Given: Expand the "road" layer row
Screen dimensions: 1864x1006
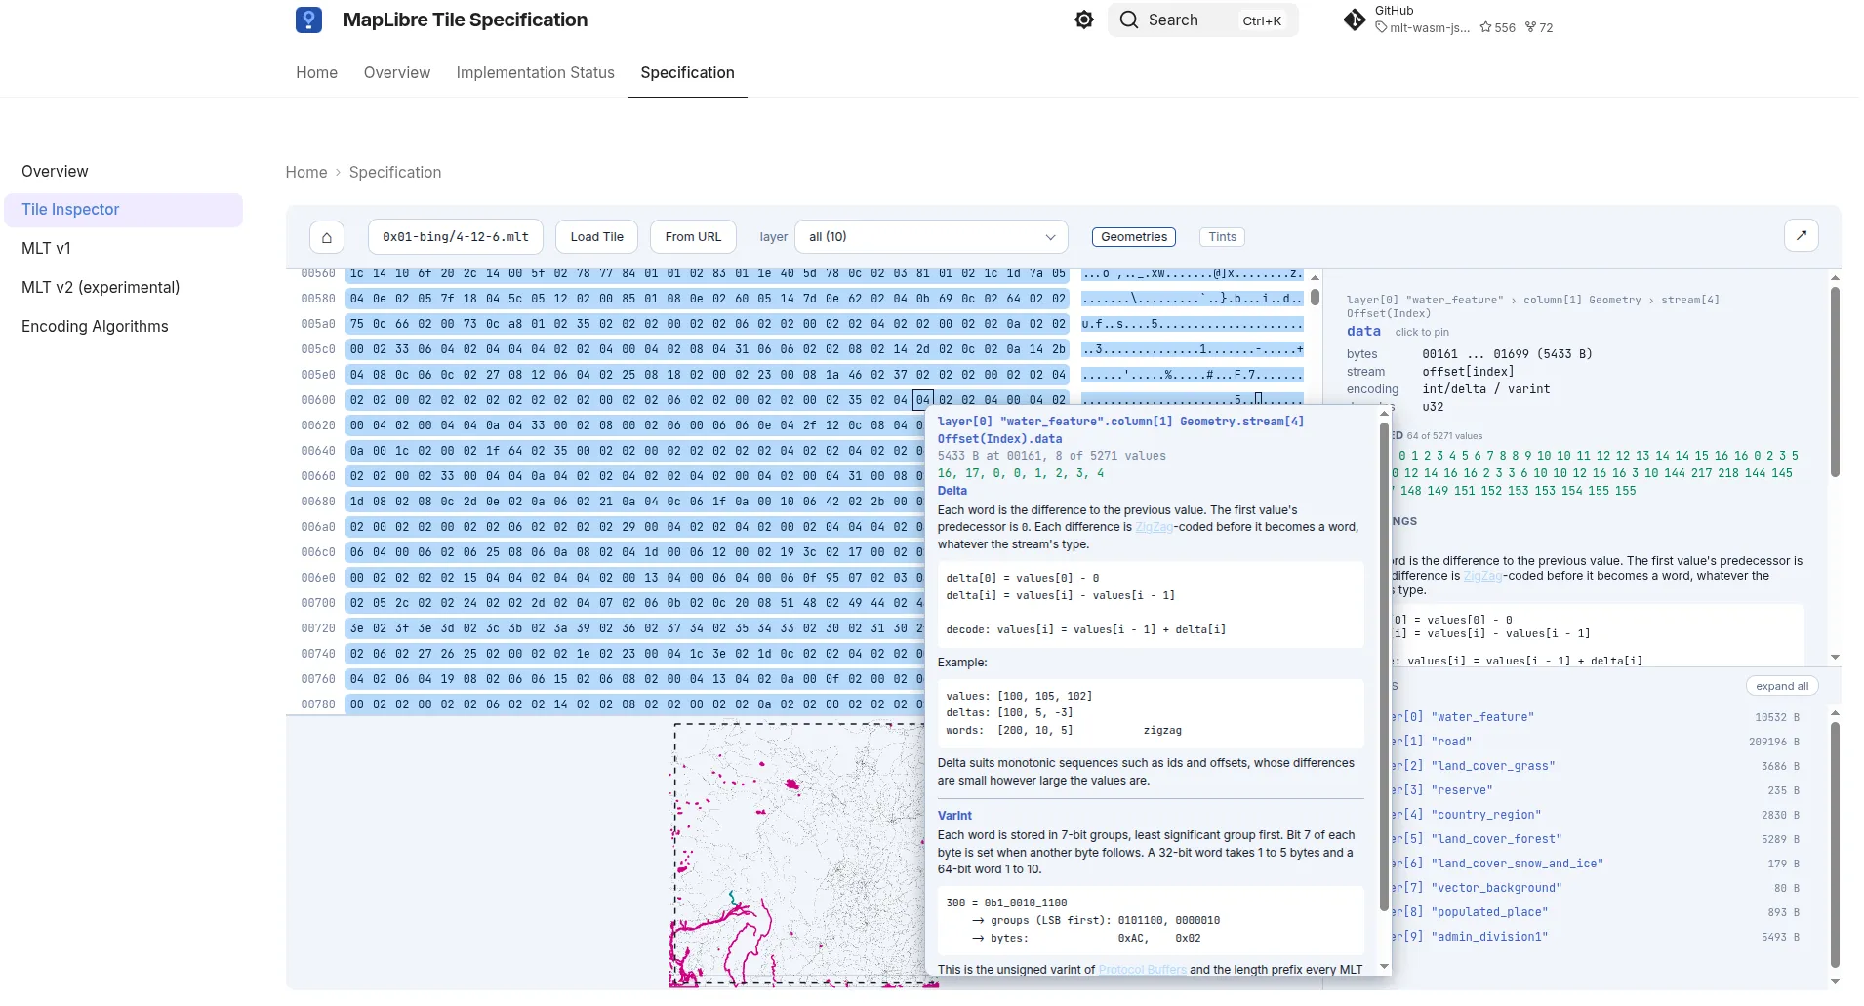Looking at the screenshot, I should pos(1597,742).
